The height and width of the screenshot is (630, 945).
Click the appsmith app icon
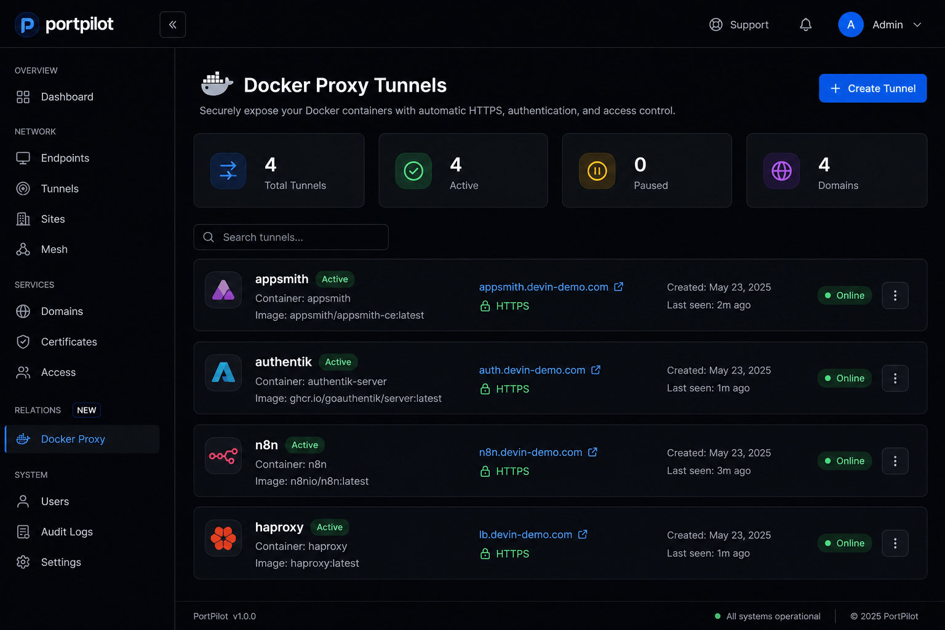[223, 290]
